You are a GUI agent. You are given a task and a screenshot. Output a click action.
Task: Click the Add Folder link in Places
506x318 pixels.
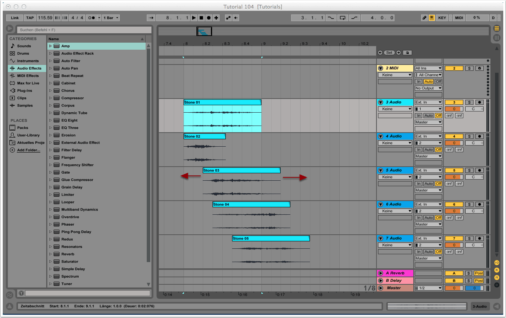coord(28,150)
